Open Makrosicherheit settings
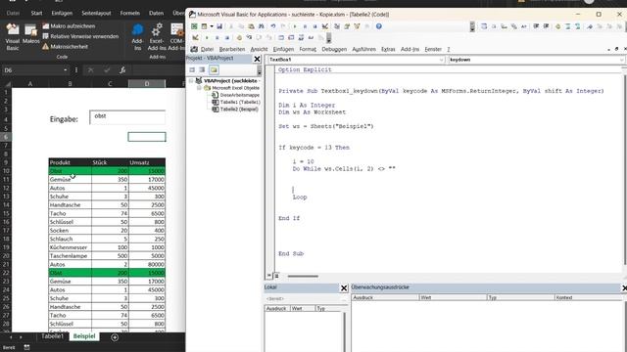The height and width of the screenshot is (352, 627). pos(65,47)
